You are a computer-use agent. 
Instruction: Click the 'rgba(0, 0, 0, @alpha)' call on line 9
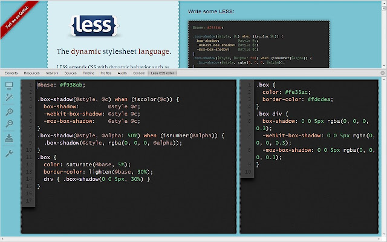pos(144,143)
